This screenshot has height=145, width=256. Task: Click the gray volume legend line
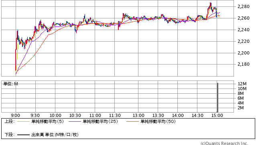[x=24, y=135]
